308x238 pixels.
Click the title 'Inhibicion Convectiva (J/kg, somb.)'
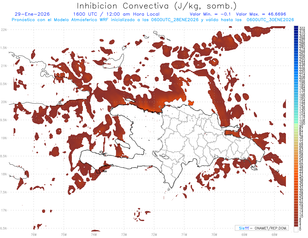(x=157, y=6)
